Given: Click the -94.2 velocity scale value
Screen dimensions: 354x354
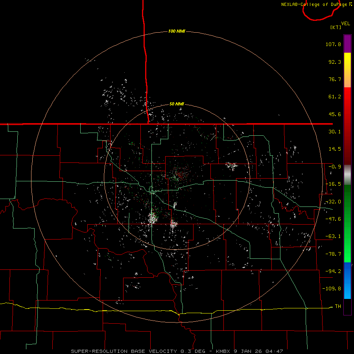Looking at the screenshot, I should coord(333,271).
